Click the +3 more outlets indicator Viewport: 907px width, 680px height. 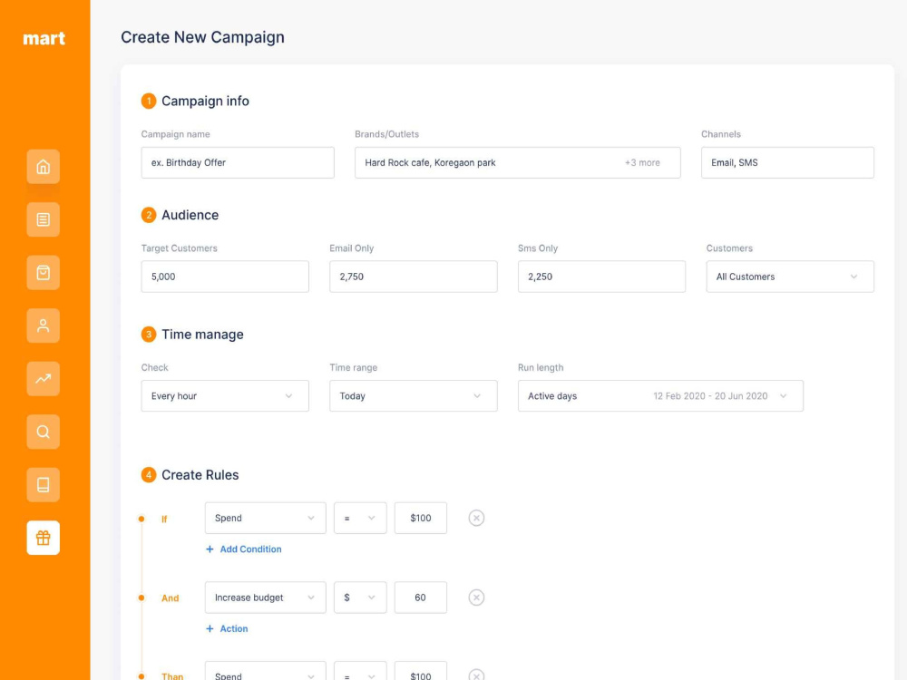642,162
